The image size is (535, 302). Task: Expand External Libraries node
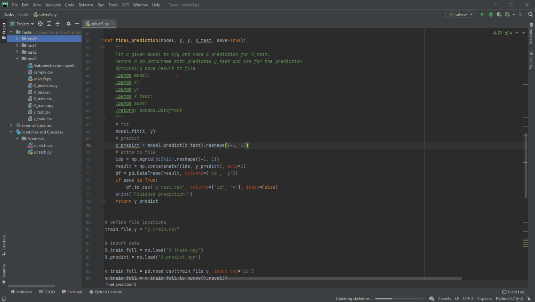point(11,125)
